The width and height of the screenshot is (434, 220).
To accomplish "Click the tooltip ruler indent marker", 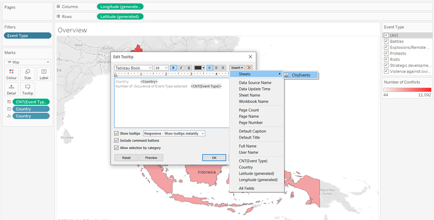I will point(115,74).
